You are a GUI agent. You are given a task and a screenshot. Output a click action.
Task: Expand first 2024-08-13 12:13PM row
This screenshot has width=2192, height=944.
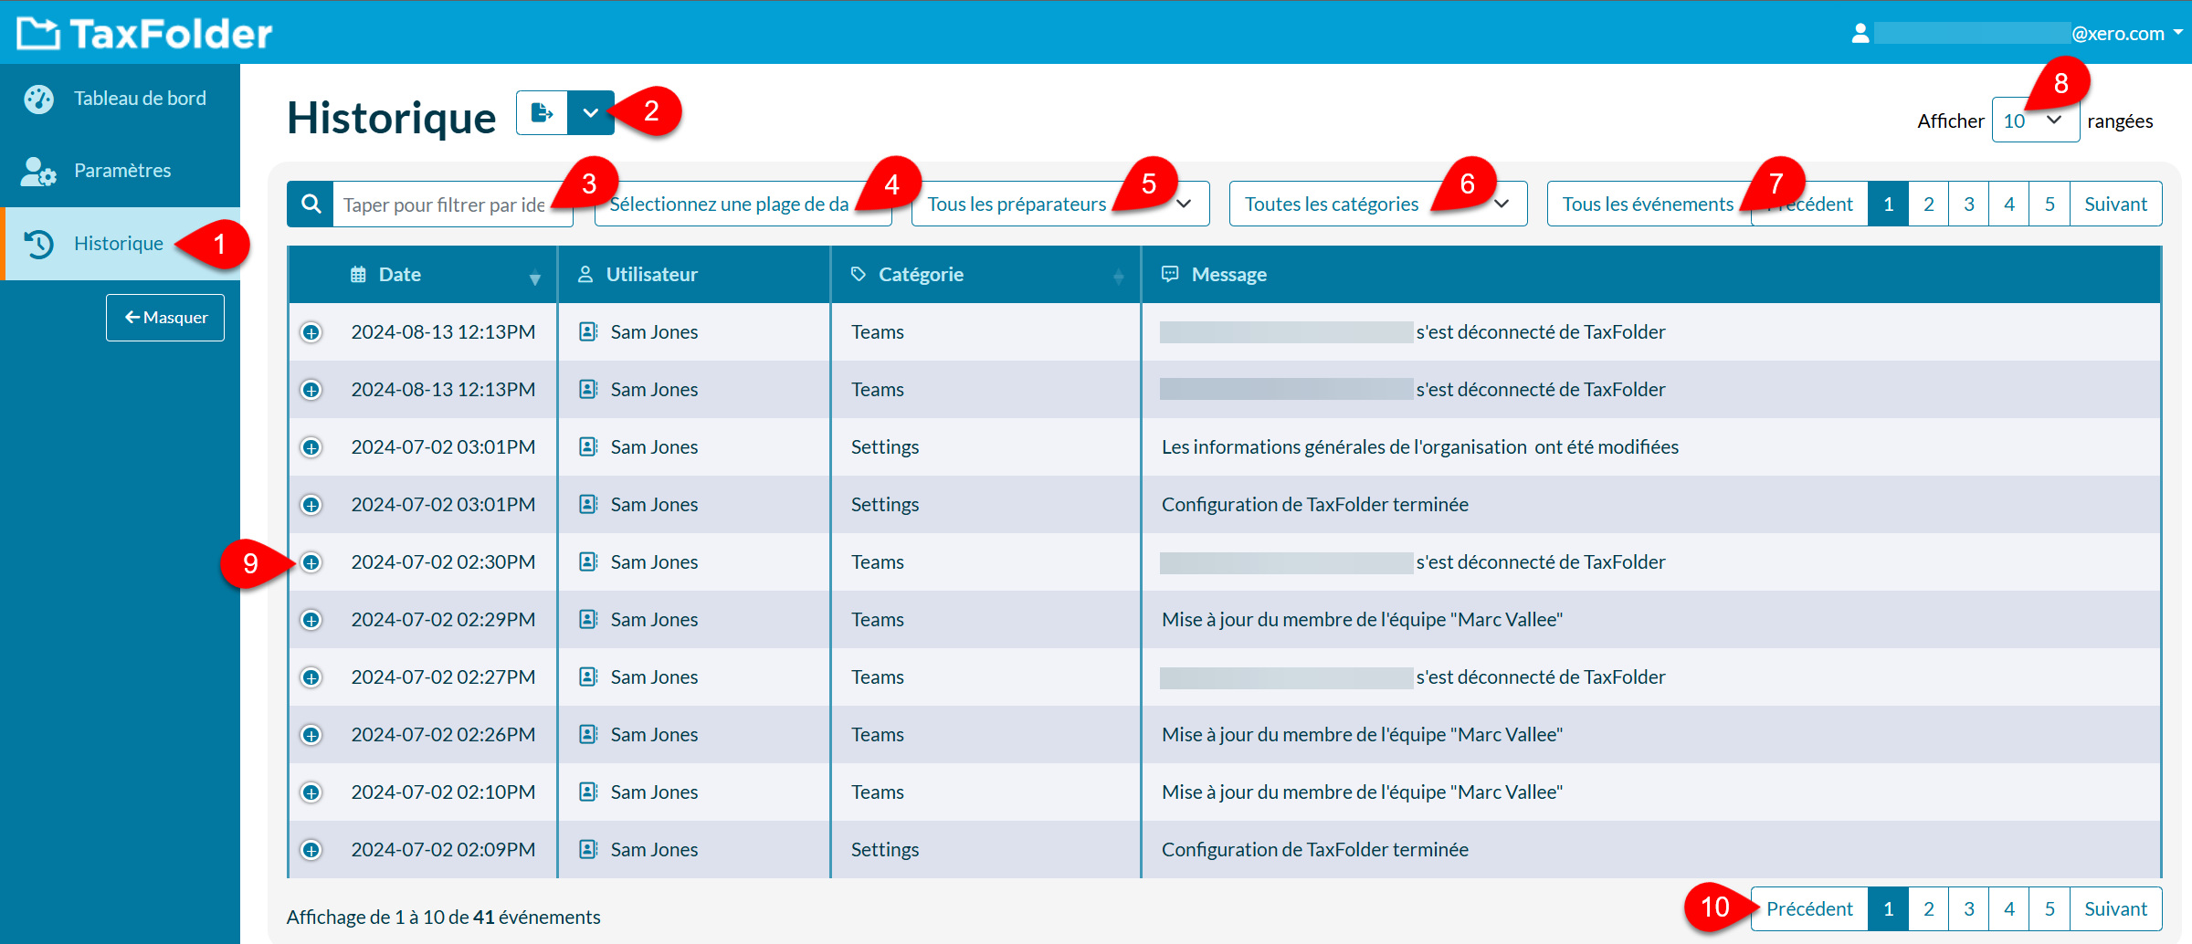click(x=311, y=332)
